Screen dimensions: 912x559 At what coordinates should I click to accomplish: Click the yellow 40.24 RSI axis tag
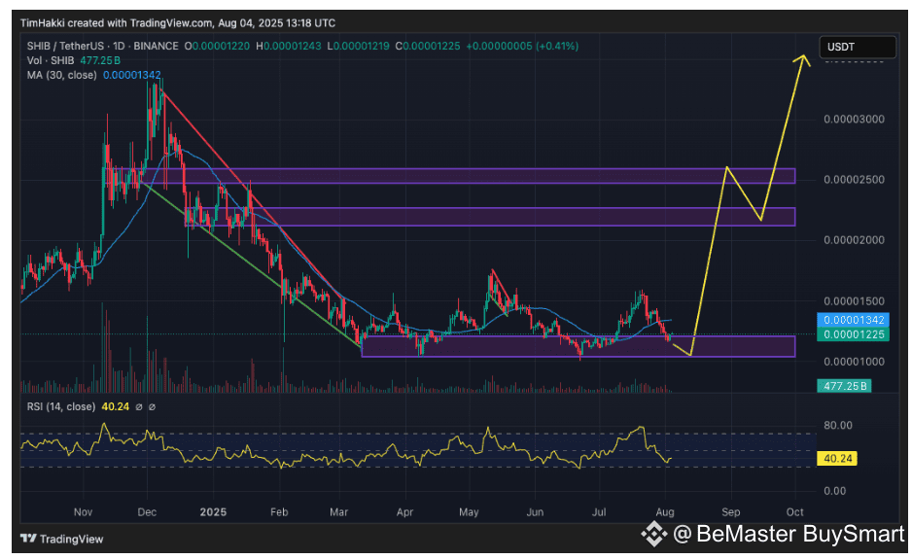837,458
